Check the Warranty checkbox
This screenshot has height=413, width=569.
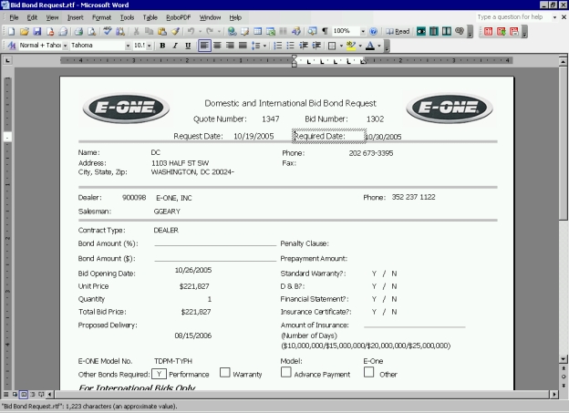(x=225, y=372)
